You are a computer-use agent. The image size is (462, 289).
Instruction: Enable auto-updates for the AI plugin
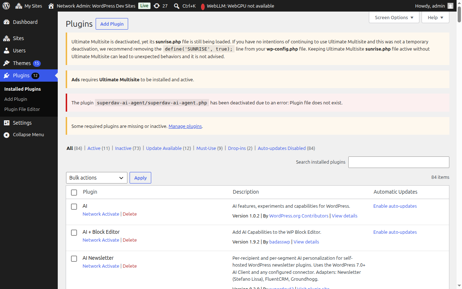pyautogui.click(x=395, y=206)
